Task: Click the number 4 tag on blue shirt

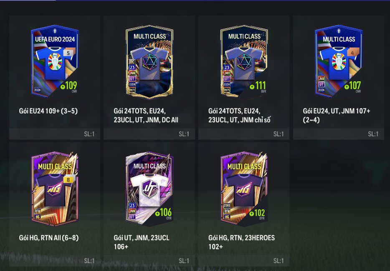Action: 352,53
